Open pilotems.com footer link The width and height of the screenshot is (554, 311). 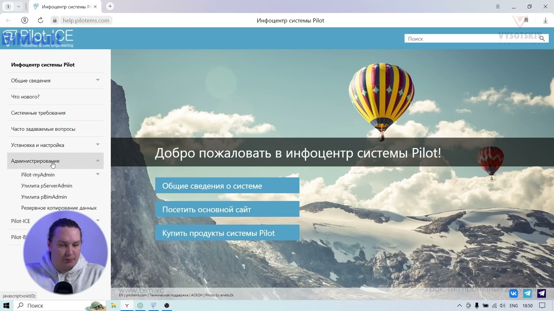(x=136, y=295)
